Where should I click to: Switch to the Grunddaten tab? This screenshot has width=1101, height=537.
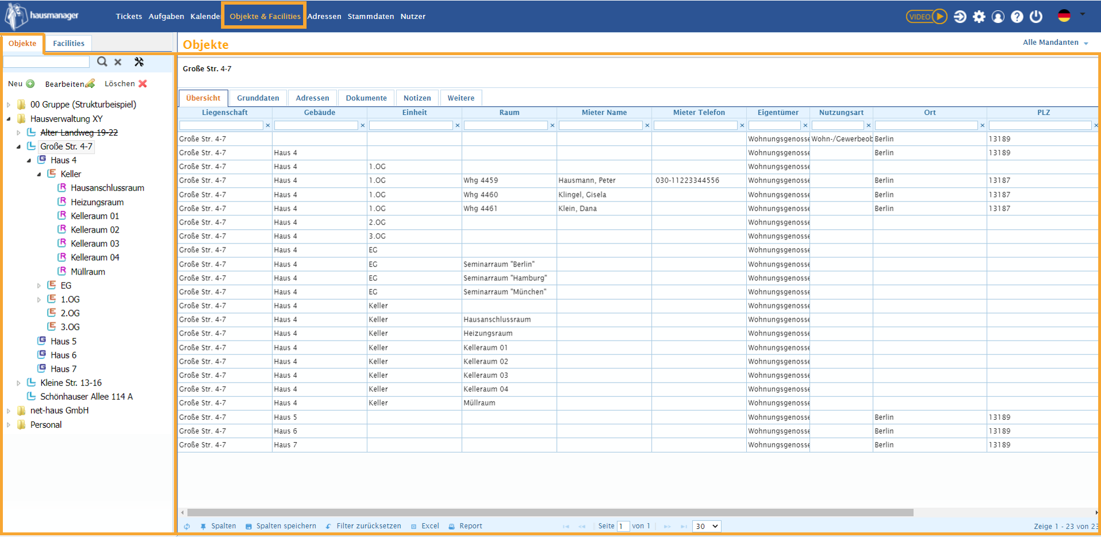point(258,98)
